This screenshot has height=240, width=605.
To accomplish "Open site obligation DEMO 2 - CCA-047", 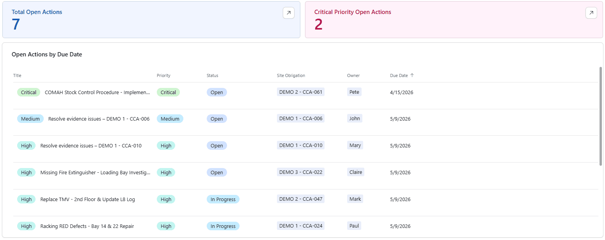I will pyautogui.click(x=301, y=199).
